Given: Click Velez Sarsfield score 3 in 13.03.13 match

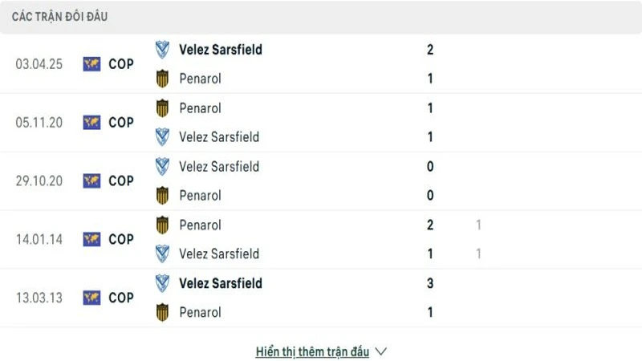Looking at the screenshot, I should tap(430, 283).
